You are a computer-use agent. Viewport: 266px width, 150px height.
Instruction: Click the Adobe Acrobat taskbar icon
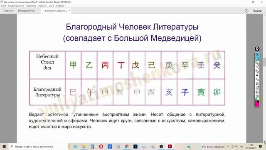tap(170, 146)
